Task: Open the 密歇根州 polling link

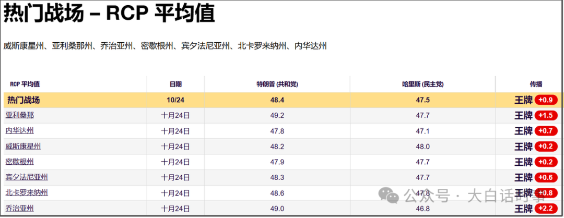Action: click(20, 162)
